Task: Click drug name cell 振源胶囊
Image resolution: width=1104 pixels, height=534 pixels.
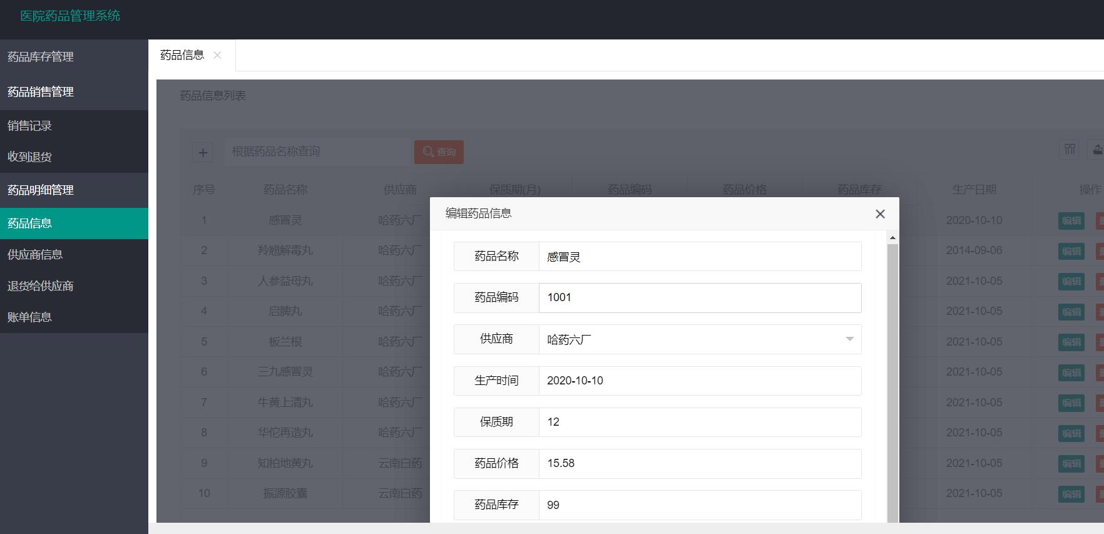Action: [285, 493]
